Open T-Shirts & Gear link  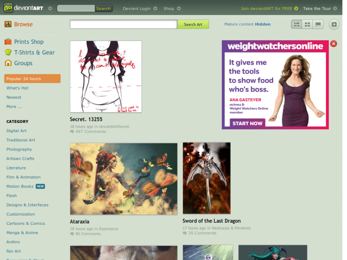tap(34, 52)
